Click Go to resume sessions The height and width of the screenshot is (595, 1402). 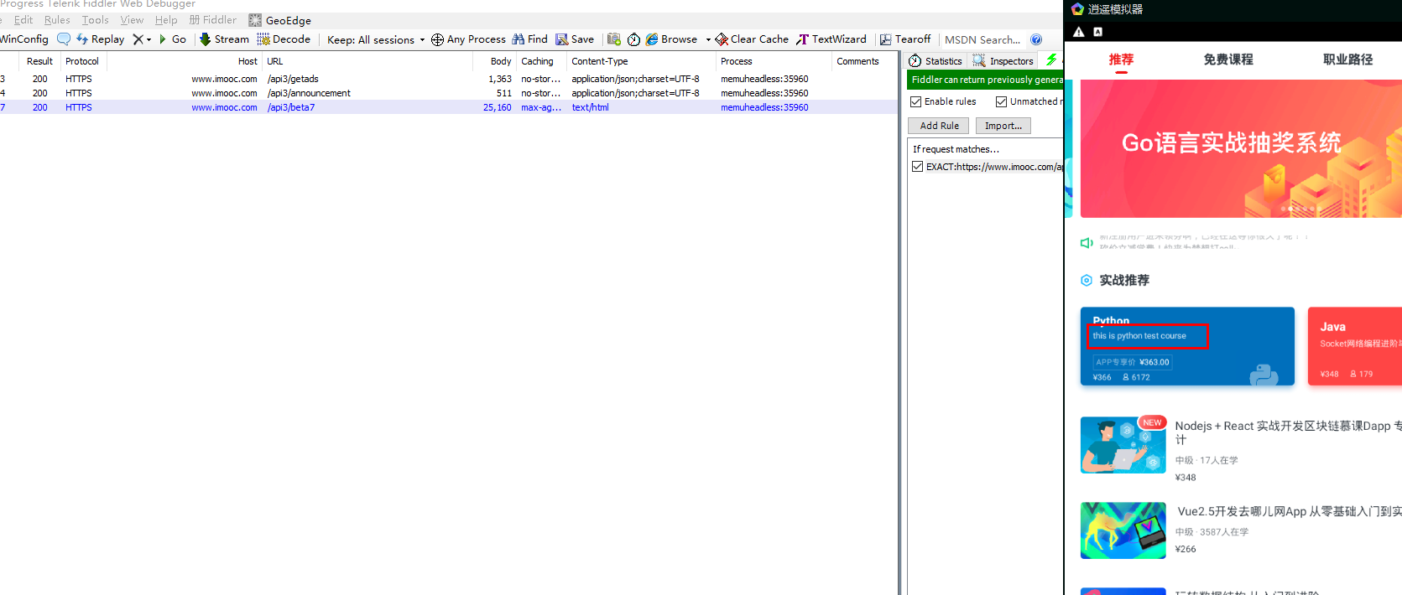pyautogui.click(x=172, y=39)
